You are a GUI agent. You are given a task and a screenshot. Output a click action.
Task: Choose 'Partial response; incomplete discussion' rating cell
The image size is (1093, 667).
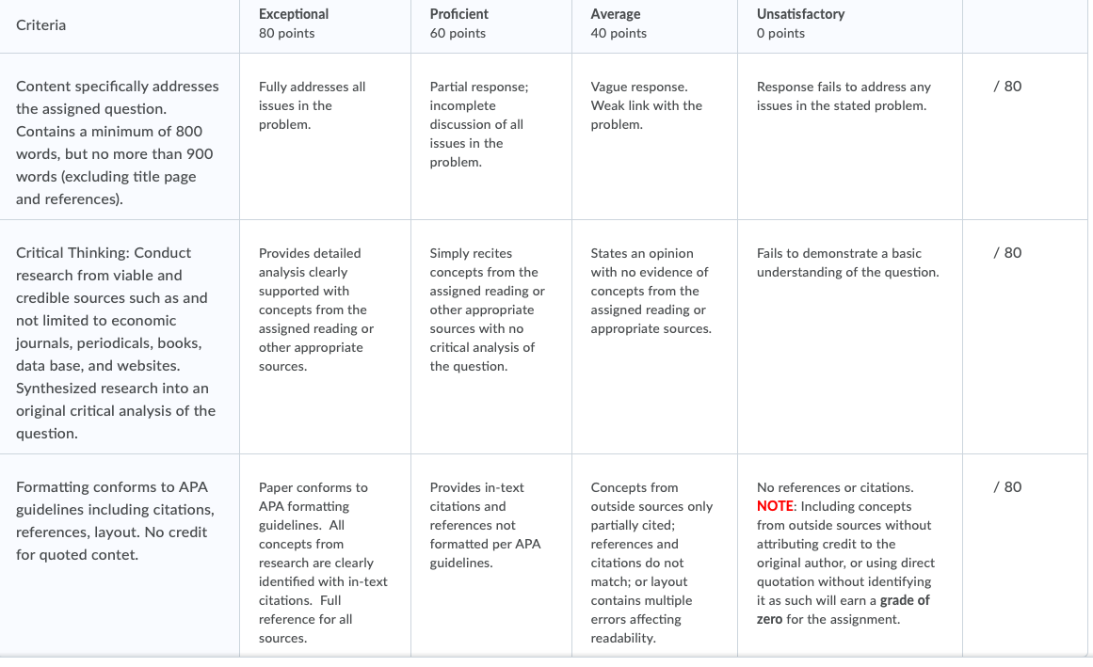[x=490, y=136]
